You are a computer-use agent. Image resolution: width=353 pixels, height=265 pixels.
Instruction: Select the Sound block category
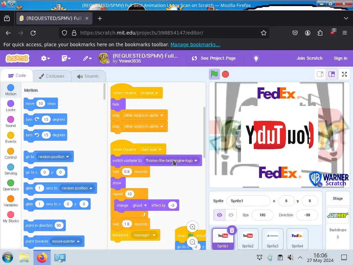11,122
